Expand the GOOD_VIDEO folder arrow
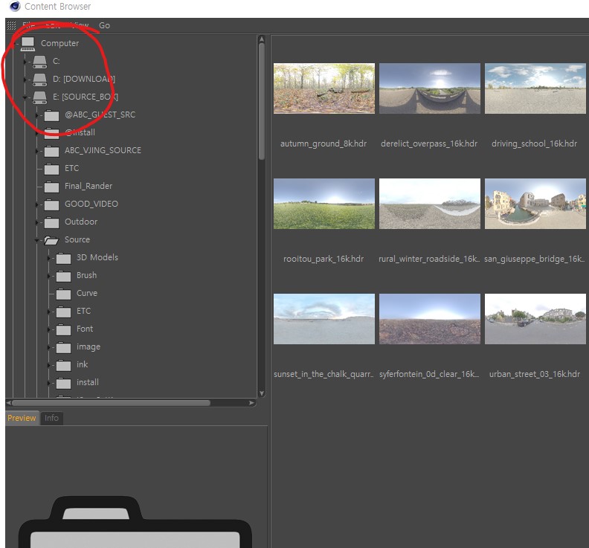The width and height of the screenshot is (589, 548). pyautogui.click(x=37, y=204)
